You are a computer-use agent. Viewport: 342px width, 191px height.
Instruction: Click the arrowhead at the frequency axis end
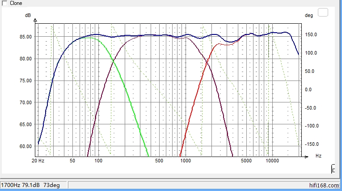click(305, 157)
